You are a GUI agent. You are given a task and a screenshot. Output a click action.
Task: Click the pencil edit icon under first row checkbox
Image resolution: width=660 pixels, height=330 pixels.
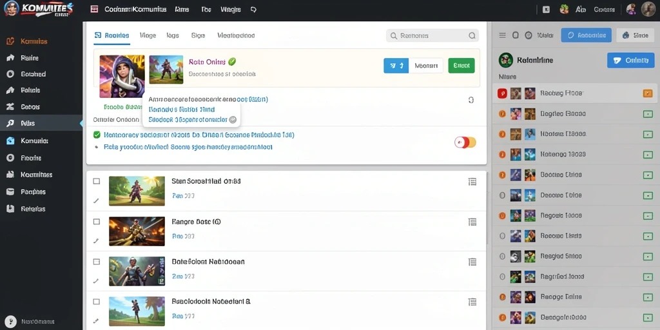click(96, 201)
